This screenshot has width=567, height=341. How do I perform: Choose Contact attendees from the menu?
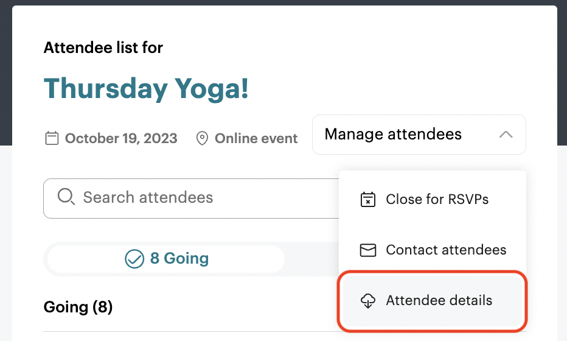(433, 250)
